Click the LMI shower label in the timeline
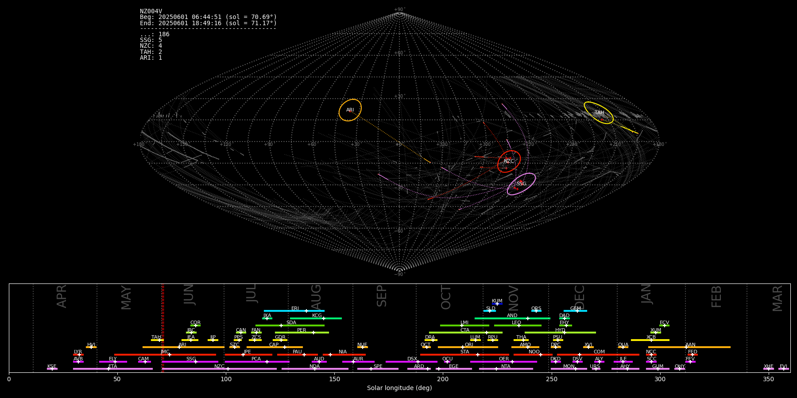This screenshot has height=398, width=797. click(464, 323)
